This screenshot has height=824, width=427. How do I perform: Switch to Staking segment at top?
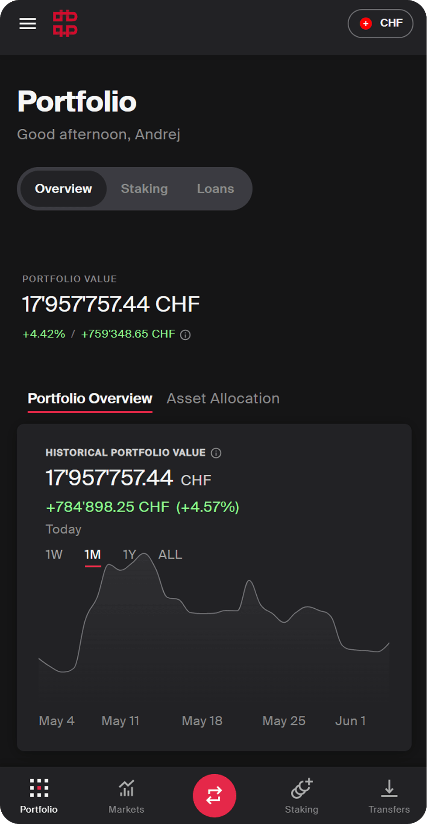coord(144,189)
